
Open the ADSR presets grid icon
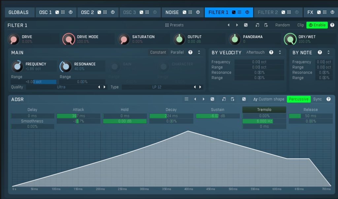click(x=186, y=99)
